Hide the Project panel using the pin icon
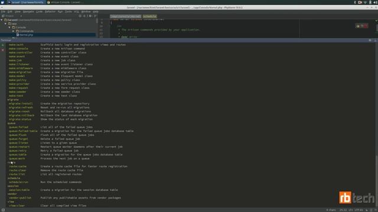 point(95,16)
